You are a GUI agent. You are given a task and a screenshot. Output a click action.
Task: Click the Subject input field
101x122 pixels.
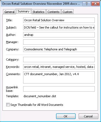pyautogui.click(x=59, y=27)
